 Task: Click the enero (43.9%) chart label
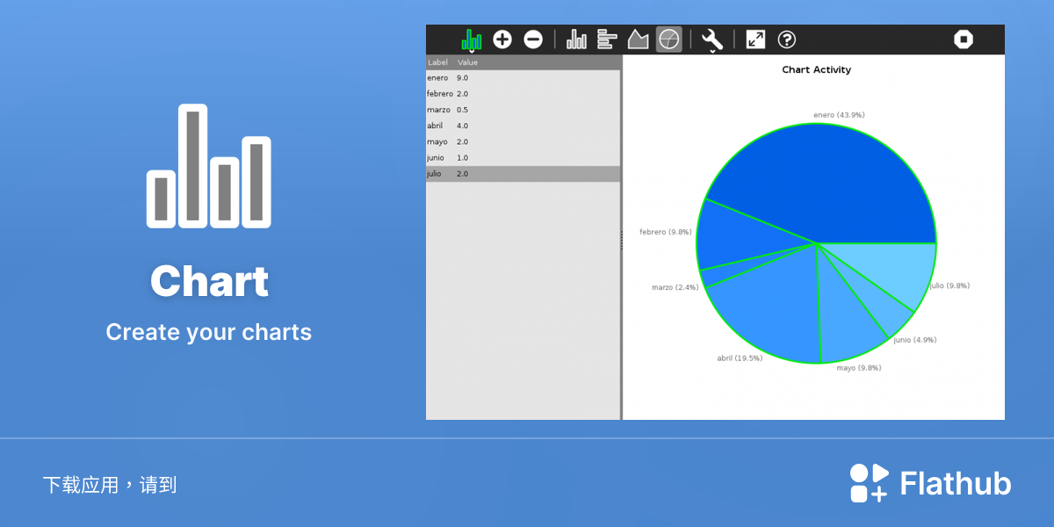point(839,115)
